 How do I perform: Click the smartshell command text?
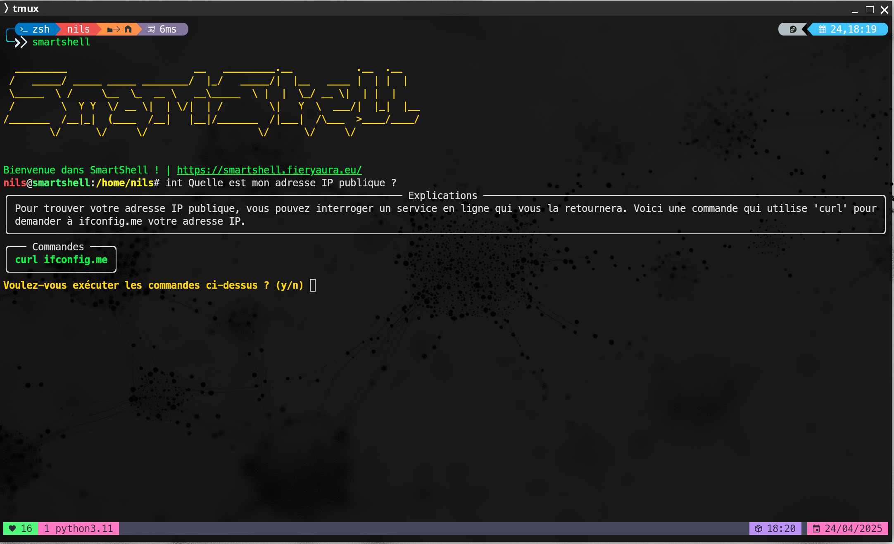click(61, 42)
